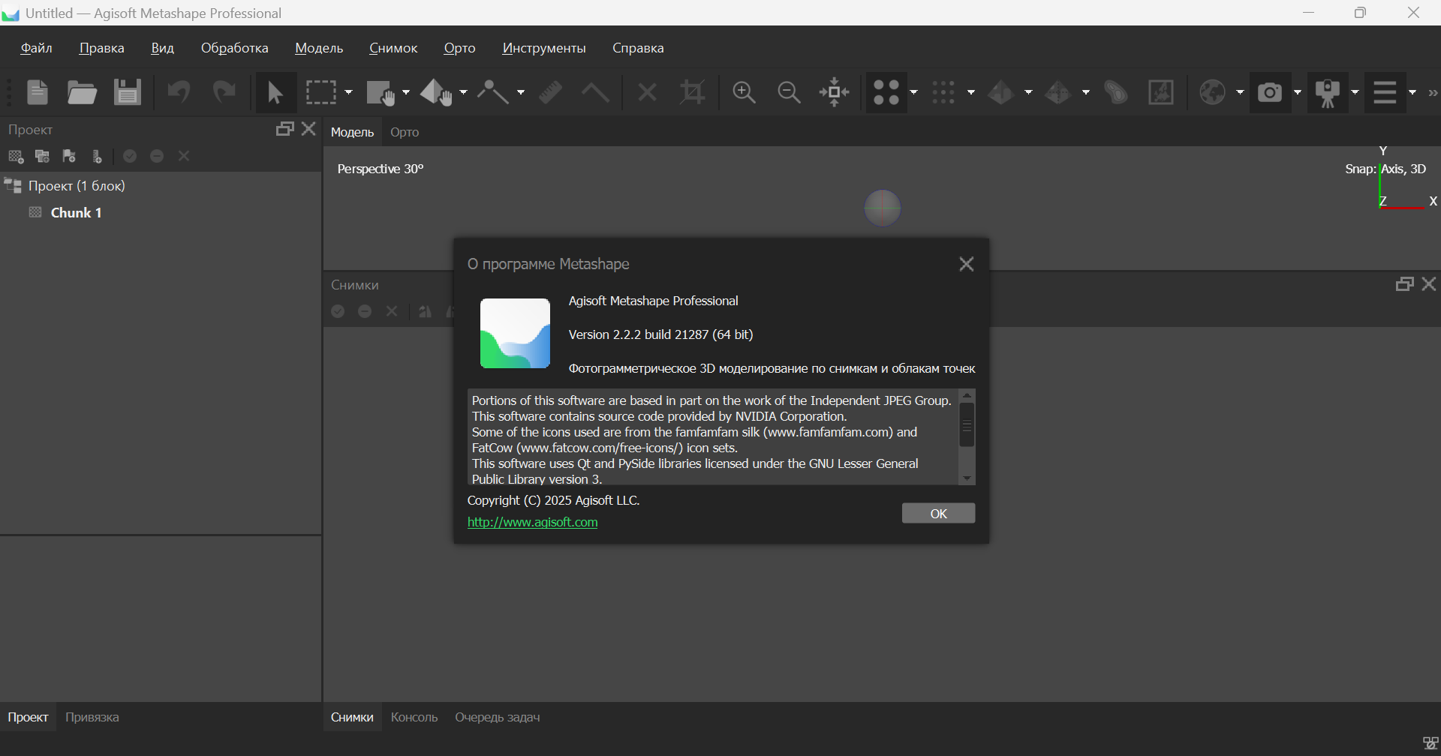Screen dimensions: 1441x756
Task: Switch to the Консоль tab
Action: click(414, 717)
